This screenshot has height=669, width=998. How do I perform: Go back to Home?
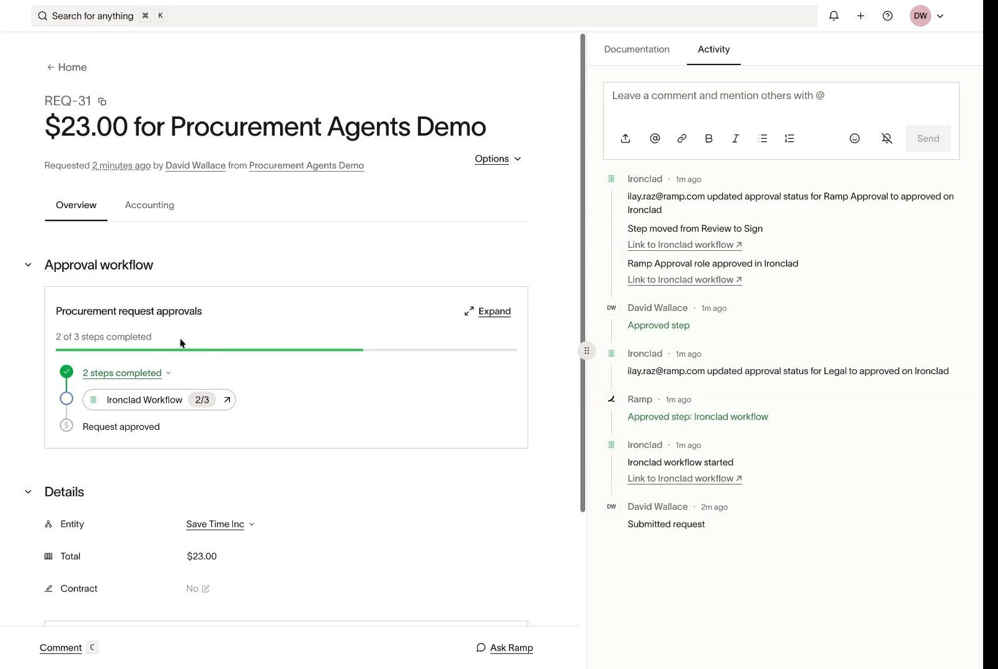pyautogui.click(x=67, y=67)
